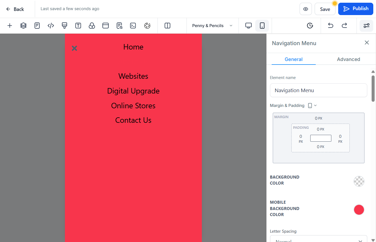Set the left padding value
Viewport: 376px width, 242px height.
click(x=301, y=139)
